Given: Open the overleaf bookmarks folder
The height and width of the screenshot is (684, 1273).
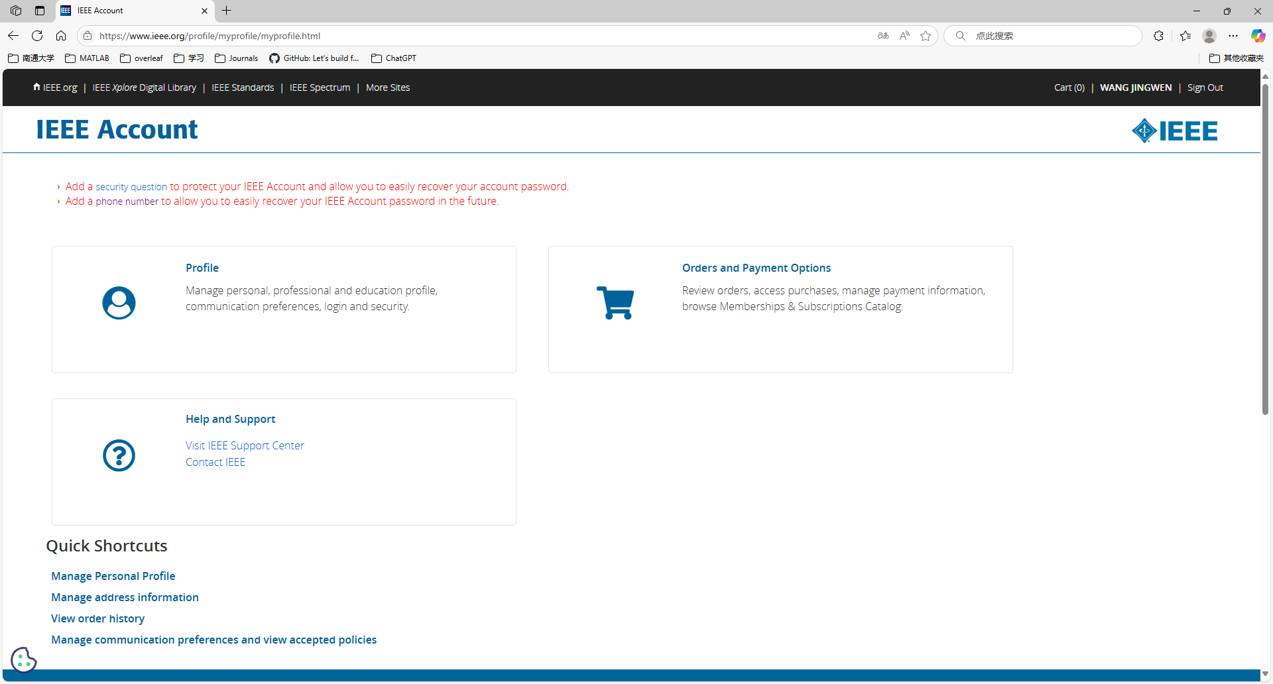Looking at the screenshot, I should click(x=142, y=58).
